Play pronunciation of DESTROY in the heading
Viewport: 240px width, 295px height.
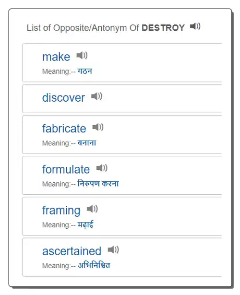(195, 26)
